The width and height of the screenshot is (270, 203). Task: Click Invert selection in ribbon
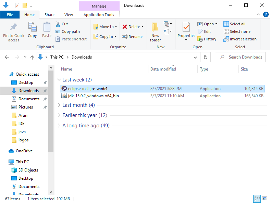click(240, 39)
